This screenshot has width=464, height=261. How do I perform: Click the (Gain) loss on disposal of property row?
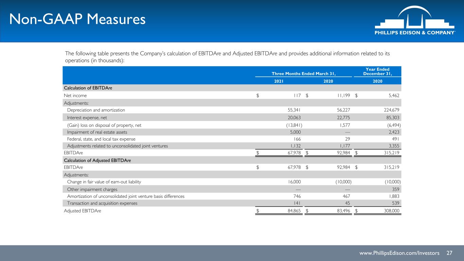[x=233, y=125]
